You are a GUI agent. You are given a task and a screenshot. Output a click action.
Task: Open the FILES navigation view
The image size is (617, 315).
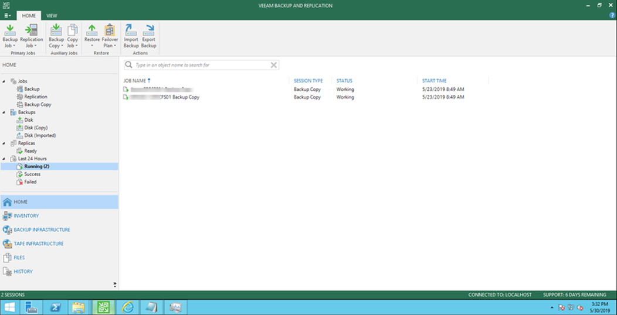tap(59, 258)
